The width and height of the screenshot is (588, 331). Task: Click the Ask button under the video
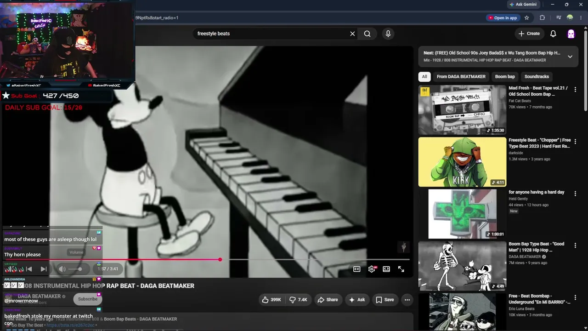coord(357,300)
